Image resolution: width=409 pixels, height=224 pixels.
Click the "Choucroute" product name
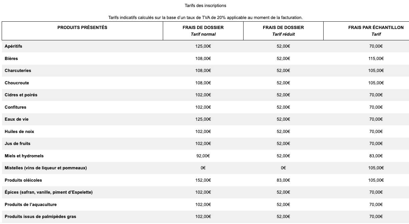pyautogui.click(x=17, y=83)
